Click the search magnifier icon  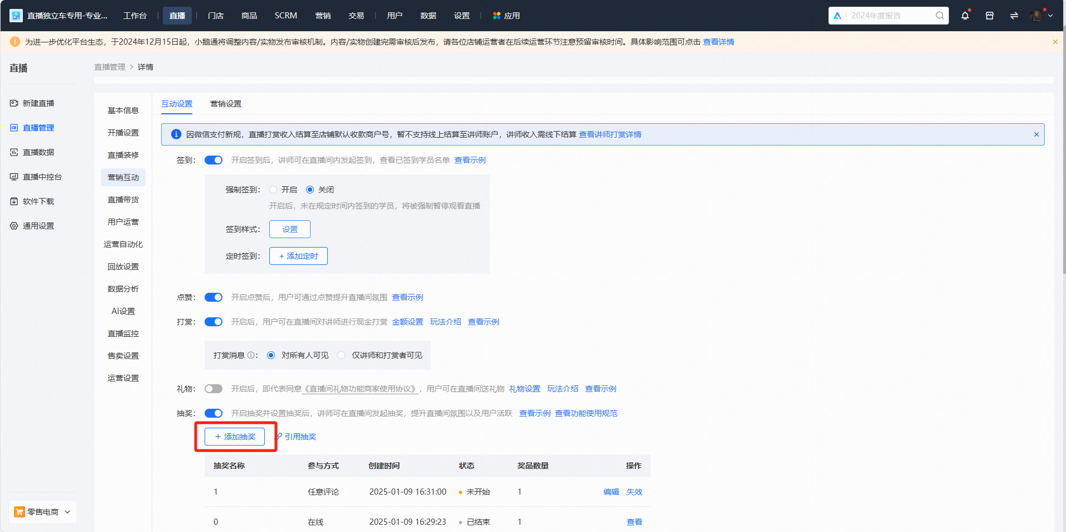point(939,16)
